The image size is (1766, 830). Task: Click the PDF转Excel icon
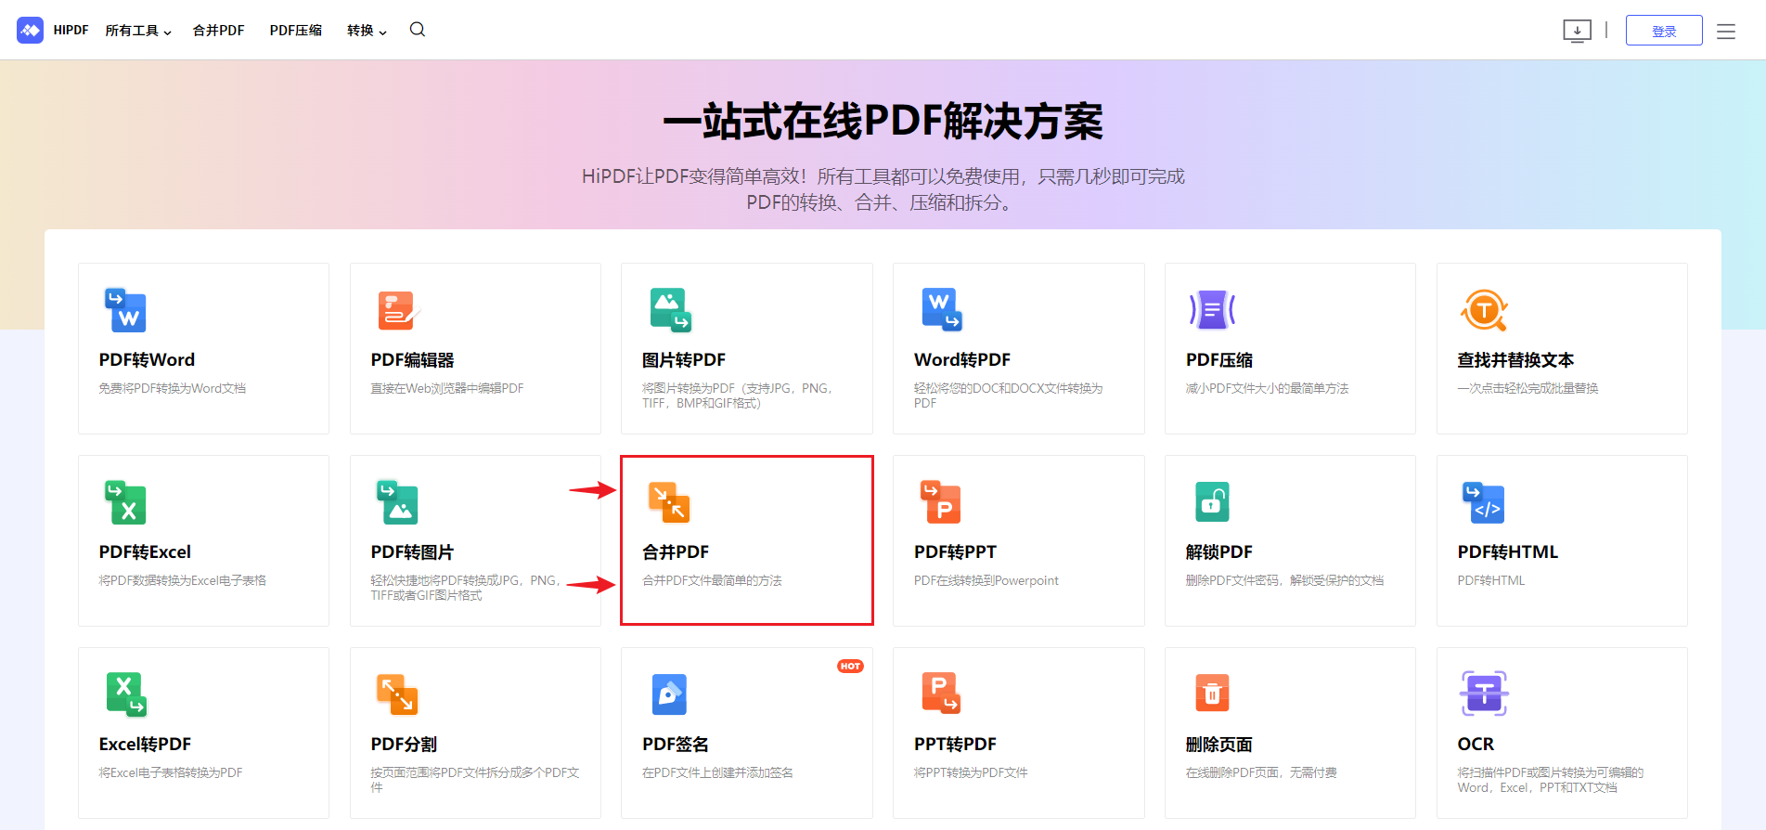coord(125,502)
